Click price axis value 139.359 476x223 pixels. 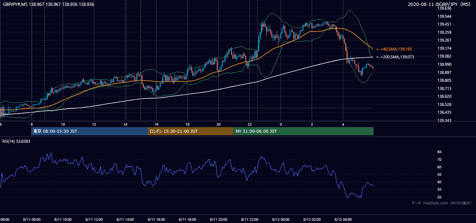pyautogui.click(x=444, y=32)
